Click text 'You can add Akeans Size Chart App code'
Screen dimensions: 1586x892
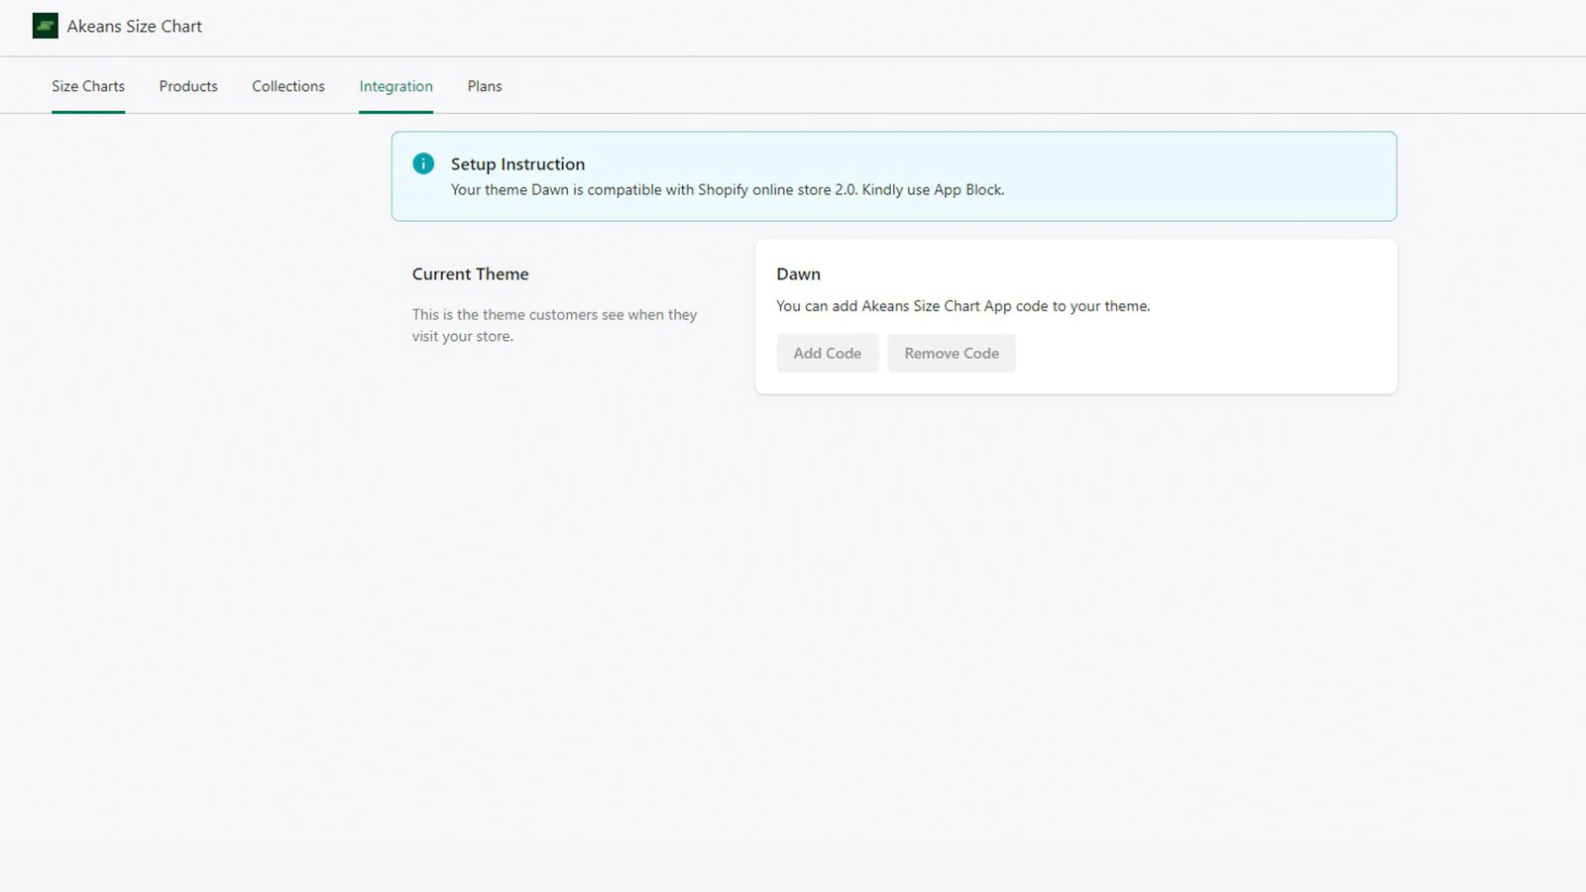pyautogui.click(x=963, y=306)
